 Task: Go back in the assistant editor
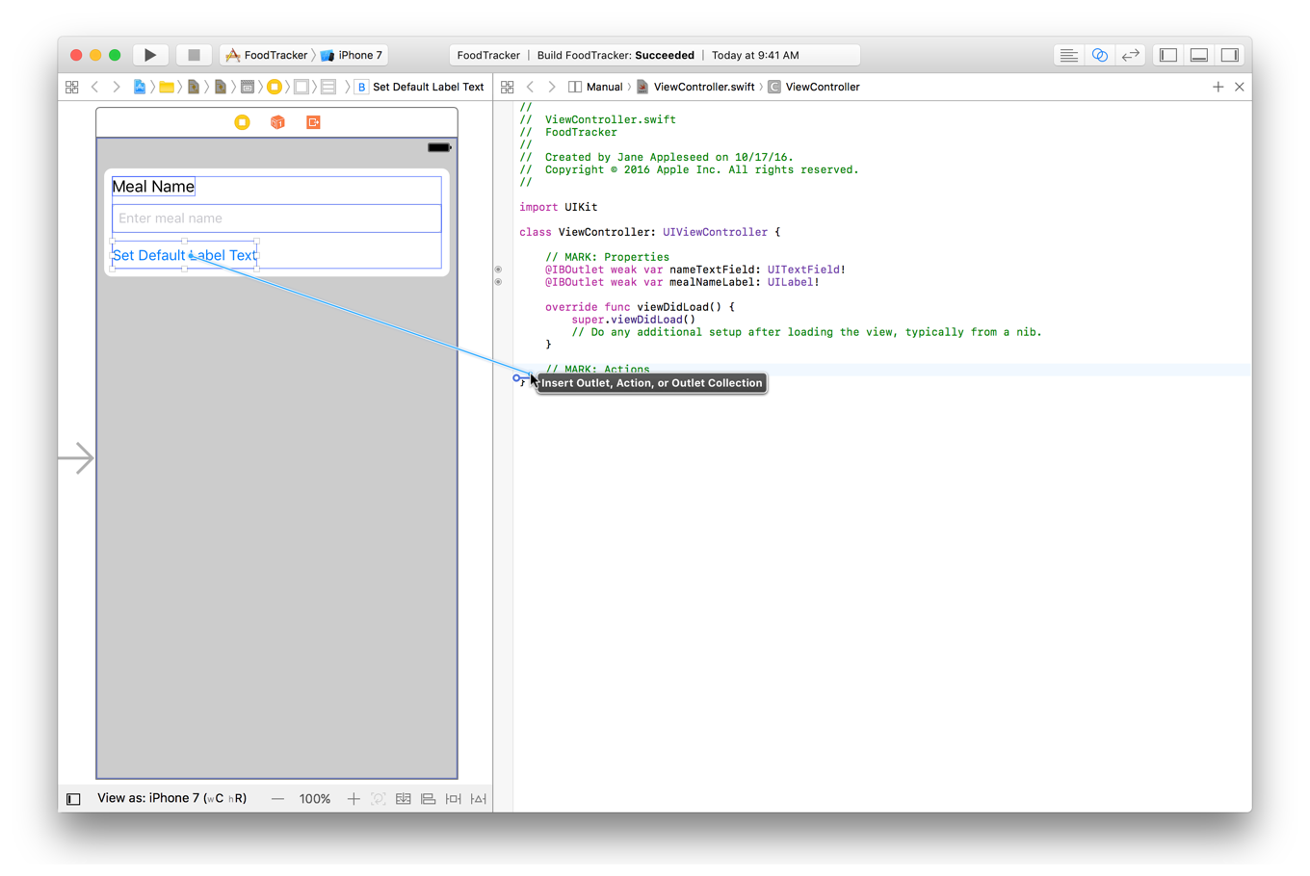(x=530, y=87)
